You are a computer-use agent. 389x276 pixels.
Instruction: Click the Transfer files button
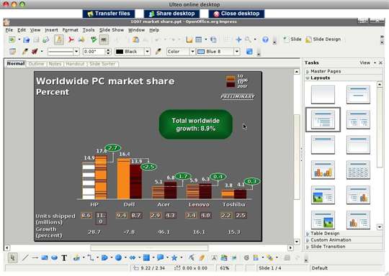click(109, 14)
